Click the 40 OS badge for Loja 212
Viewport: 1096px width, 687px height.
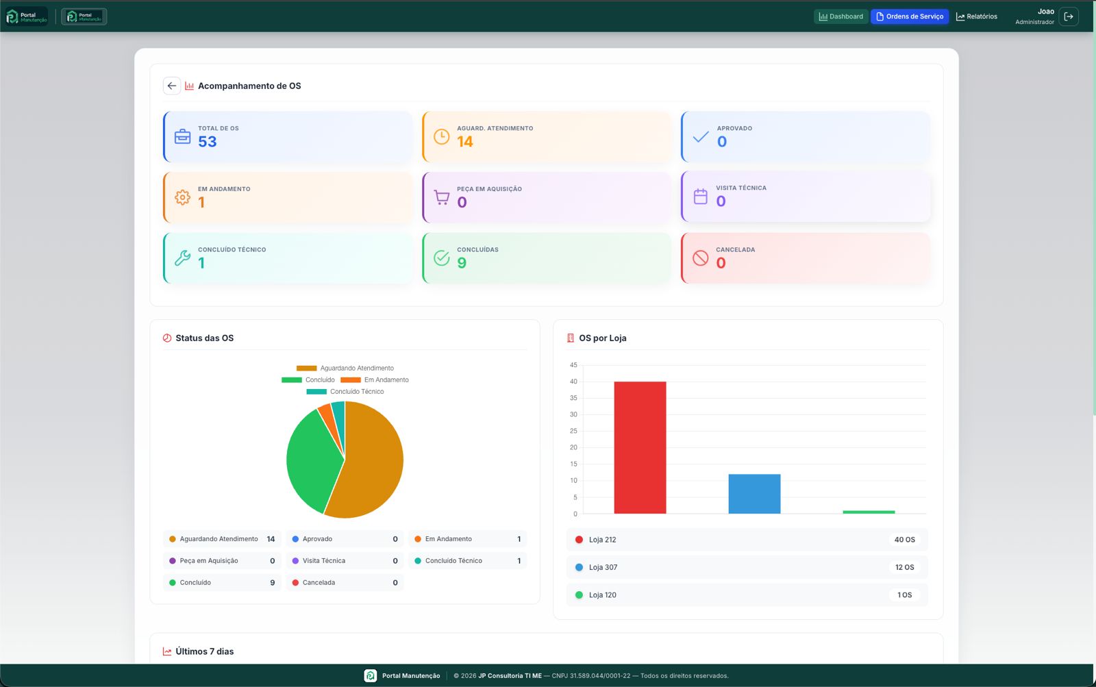pyautogui.click(x=904, y=540)
